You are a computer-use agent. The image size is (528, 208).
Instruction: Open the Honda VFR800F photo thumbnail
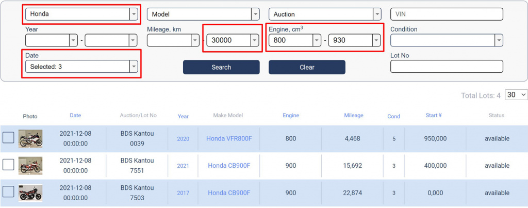(x=30, y=138)
